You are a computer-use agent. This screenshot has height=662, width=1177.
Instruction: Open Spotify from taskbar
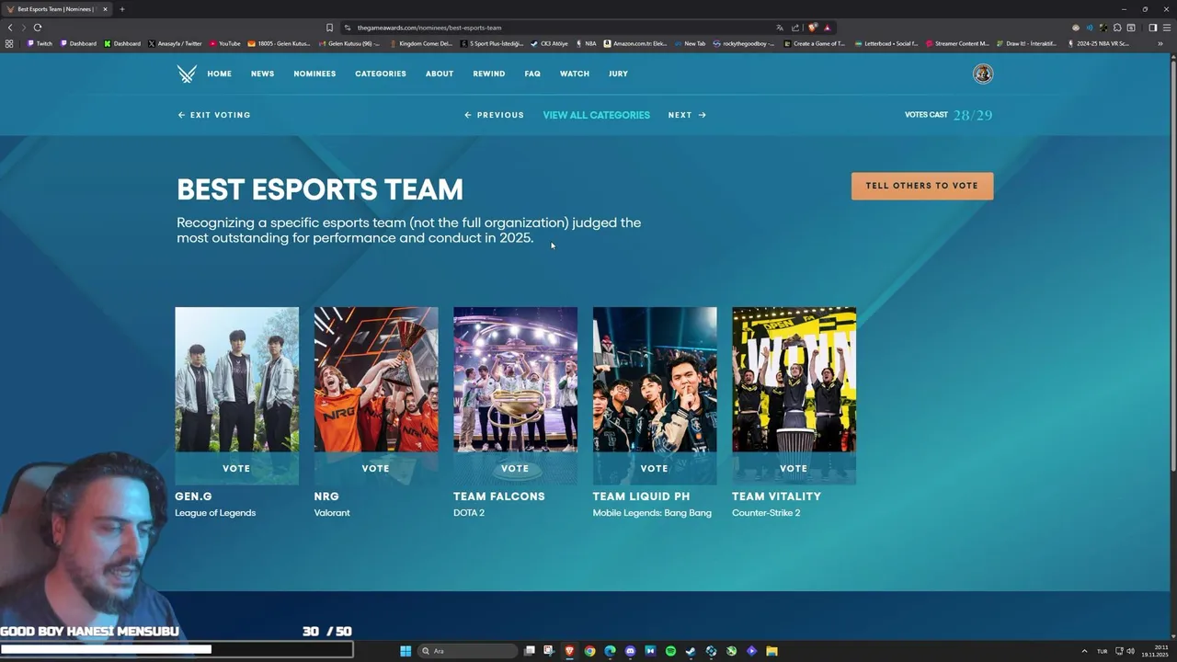click(x=670, y=651)
